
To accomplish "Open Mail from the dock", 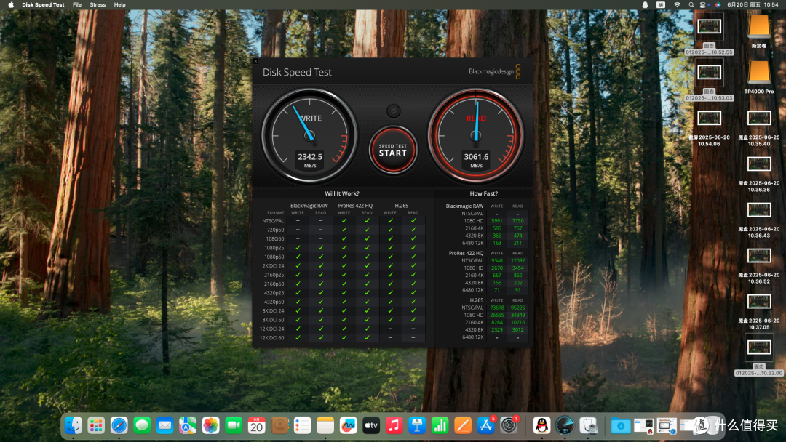I will pos(165,425).
